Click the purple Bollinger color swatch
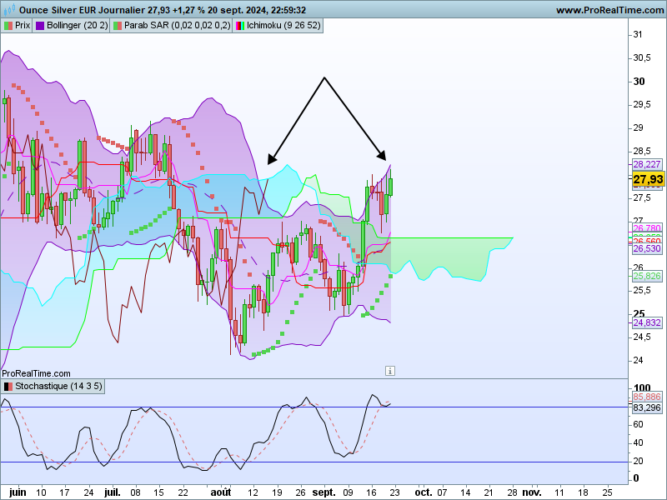This screenshot has width=667, height=500. tap(40, 26)
